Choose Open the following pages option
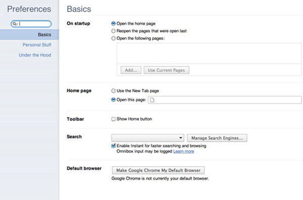303x200 pixels. (114, 38)
